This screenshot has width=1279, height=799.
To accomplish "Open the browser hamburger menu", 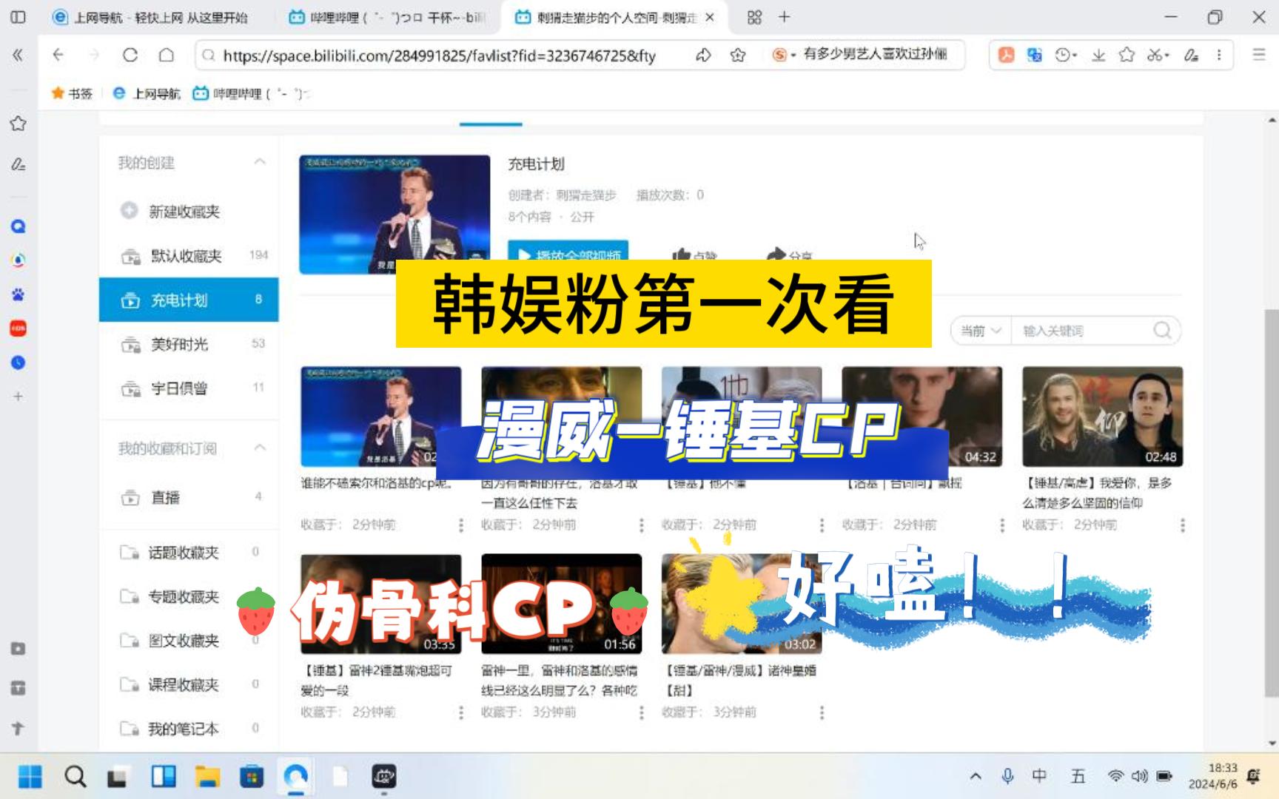I will [x=1258, y=55].
